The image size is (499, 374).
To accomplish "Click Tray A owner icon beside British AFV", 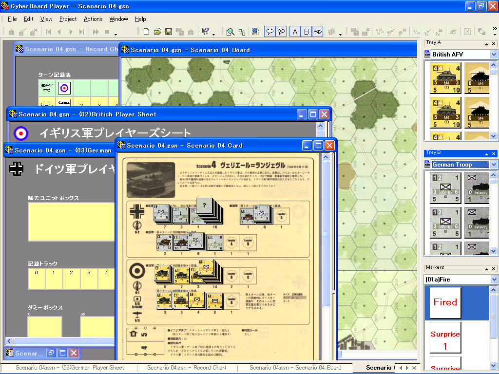I will (x=427, y=55).
